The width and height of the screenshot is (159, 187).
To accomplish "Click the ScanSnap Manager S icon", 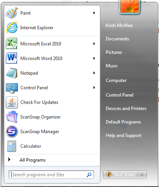I will point(12,132).
